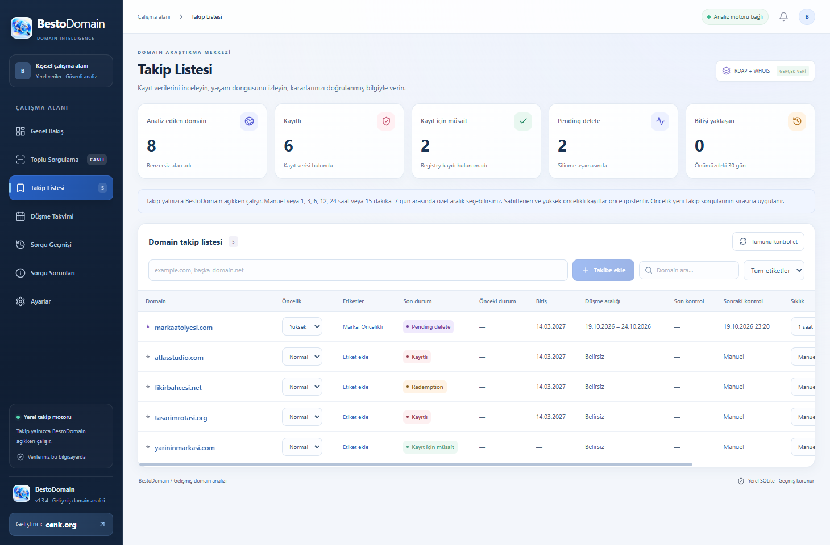Viewport: 830px width, 545px height.
Task: Click the Domain ara search field
Action: click(689, 270)
